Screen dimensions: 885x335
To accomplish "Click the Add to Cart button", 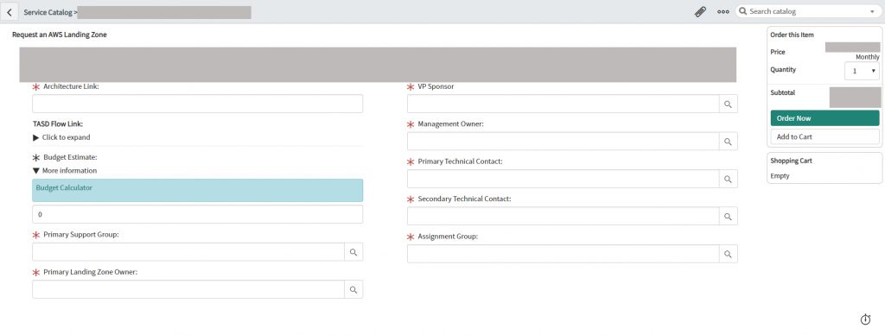I will [825, 136].
